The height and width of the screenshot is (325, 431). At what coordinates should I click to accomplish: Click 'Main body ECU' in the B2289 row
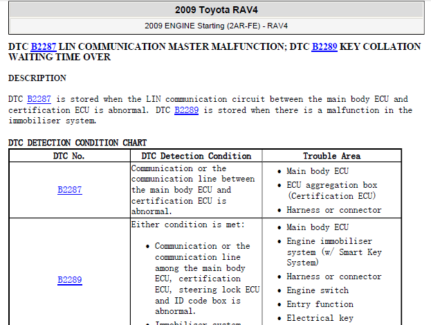[x=318, y=227]
